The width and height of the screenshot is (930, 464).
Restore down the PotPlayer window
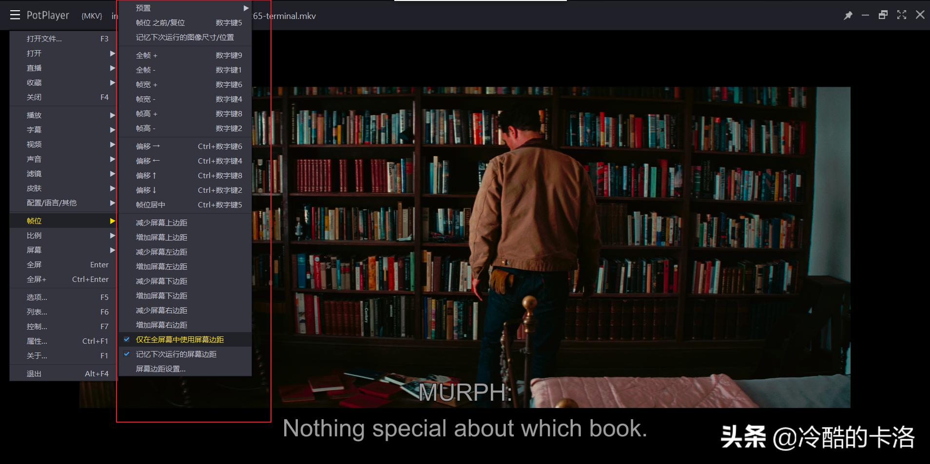[883, 15]
